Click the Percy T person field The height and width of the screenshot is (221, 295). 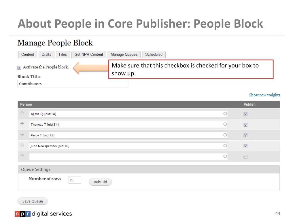pos(128,135)
